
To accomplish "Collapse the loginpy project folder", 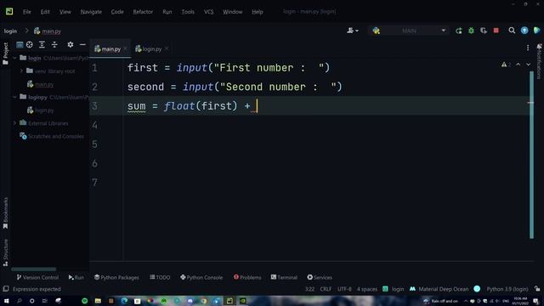I will click(14, 97).
